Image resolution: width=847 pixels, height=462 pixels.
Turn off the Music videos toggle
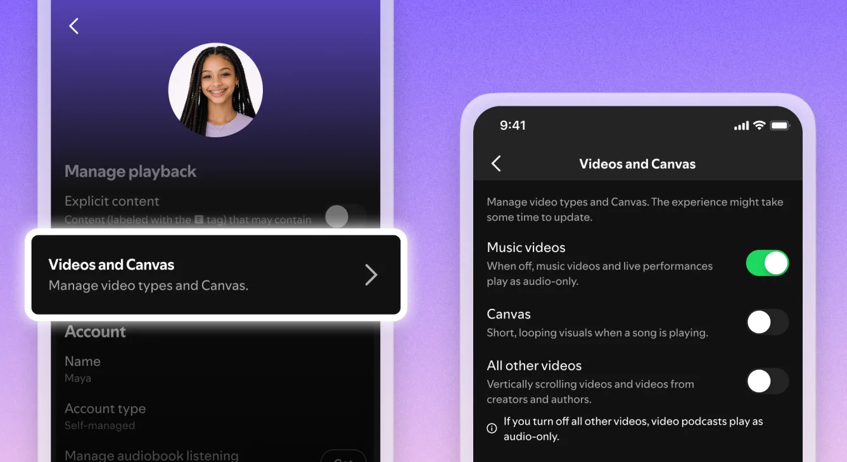tap(767, 263)
